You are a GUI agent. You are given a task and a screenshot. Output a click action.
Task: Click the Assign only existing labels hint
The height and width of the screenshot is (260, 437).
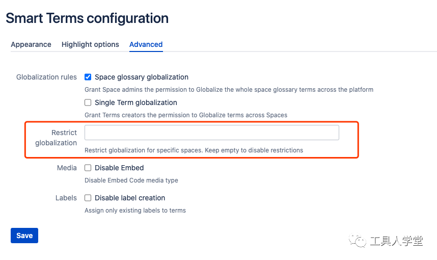coord(135,211)
